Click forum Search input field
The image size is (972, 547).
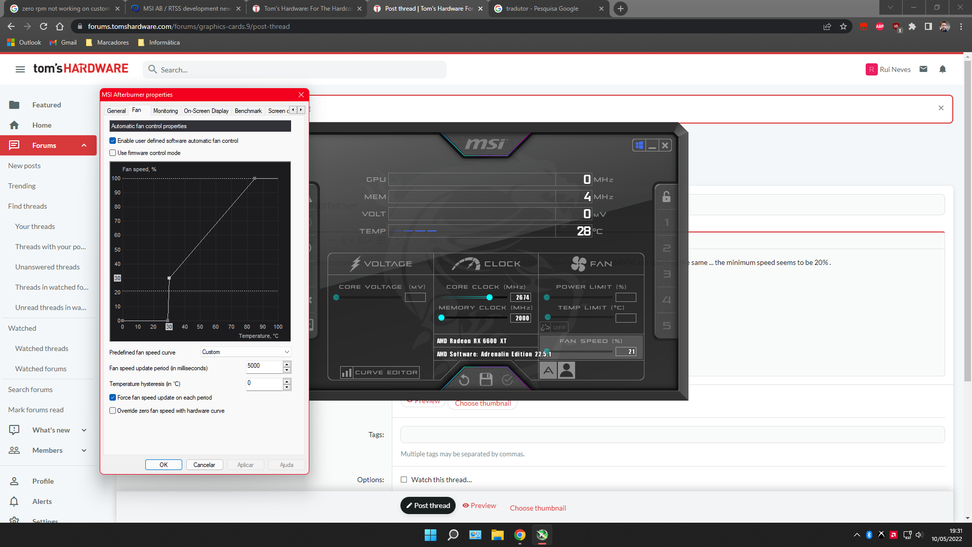point(295,70)
